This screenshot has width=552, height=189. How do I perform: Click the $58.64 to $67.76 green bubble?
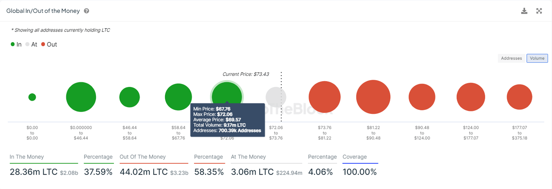coord(178,97)
